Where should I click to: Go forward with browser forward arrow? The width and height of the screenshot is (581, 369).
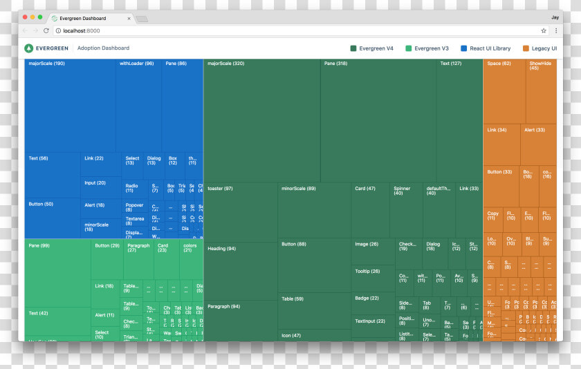[x=35, y=30]
